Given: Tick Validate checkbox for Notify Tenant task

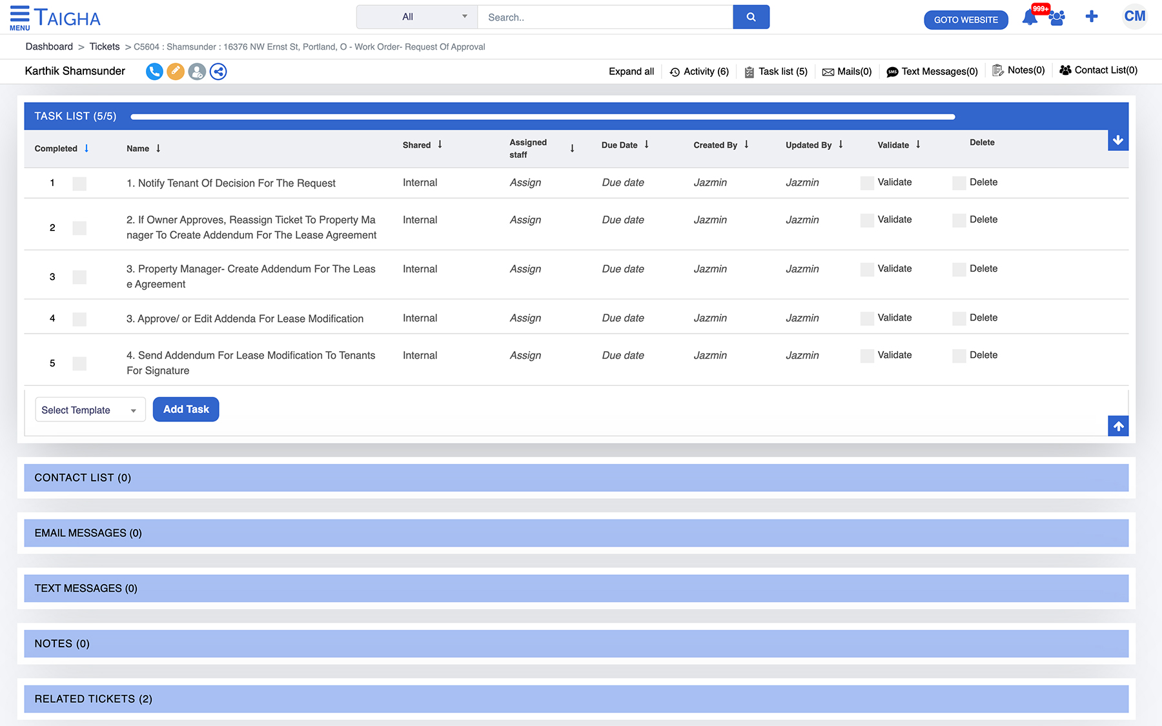Looking at the screenshot, I should 867,183.
